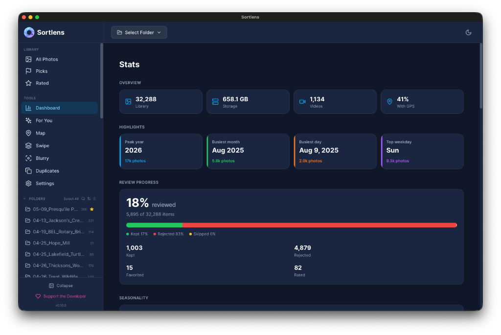The width and height of the screenshot is (501, 335).
Task: Click folder icon of 05-09_Presqu'ile row
Action: click(x=28, y=209)
